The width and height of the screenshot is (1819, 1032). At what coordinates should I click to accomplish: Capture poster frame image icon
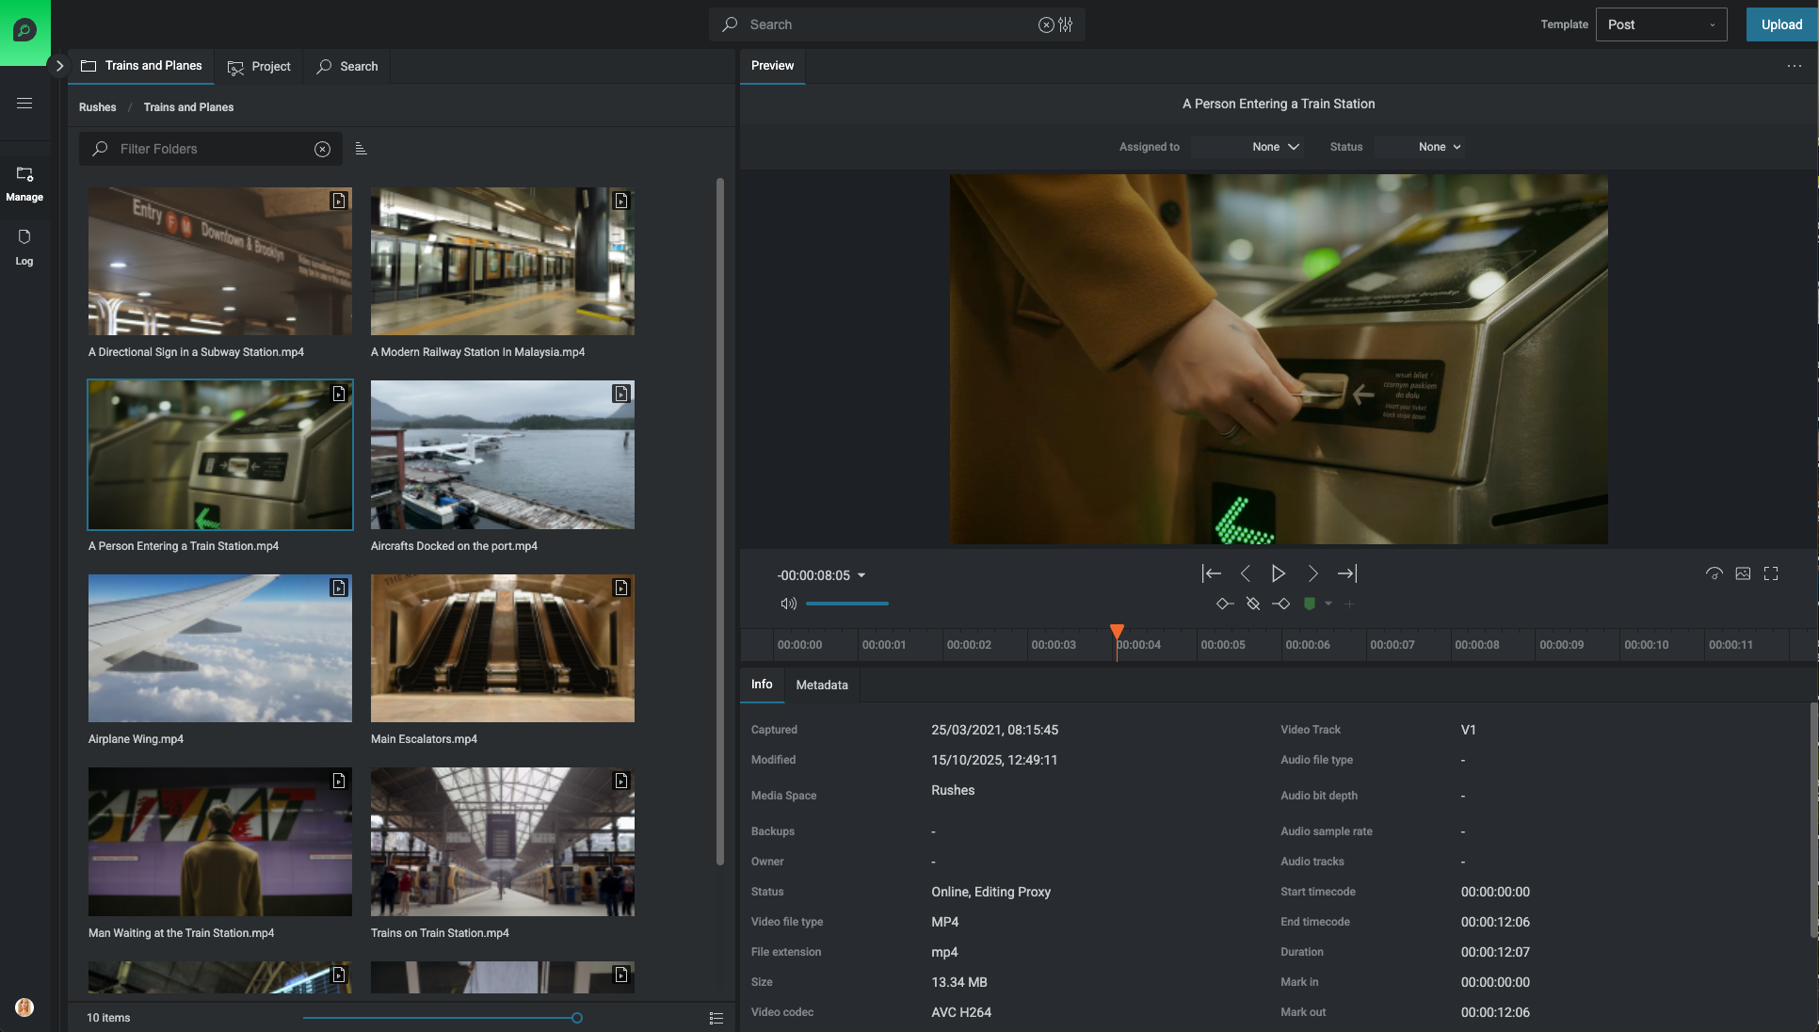click(x=1743, y=573)
